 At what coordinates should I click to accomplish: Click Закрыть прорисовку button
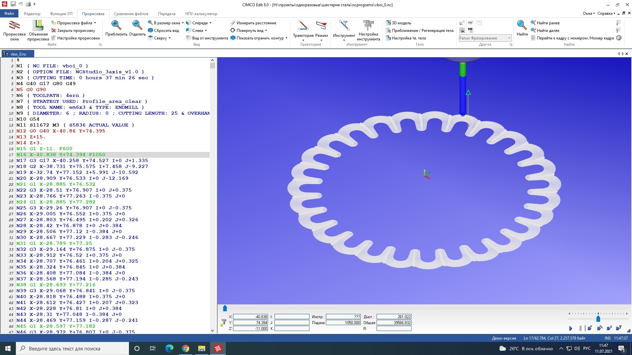(x=73, y=31)
